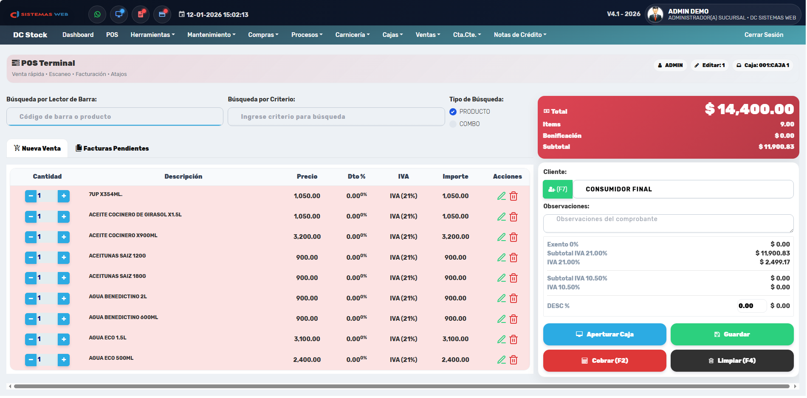Expand the Herramientas menu
The image size is (807, 398).
[152, 35]
